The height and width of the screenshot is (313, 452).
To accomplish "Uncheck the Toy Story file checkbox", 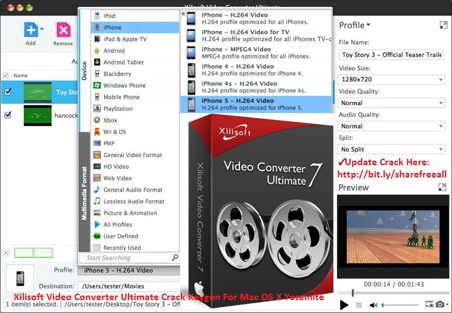I will point(7,92).
